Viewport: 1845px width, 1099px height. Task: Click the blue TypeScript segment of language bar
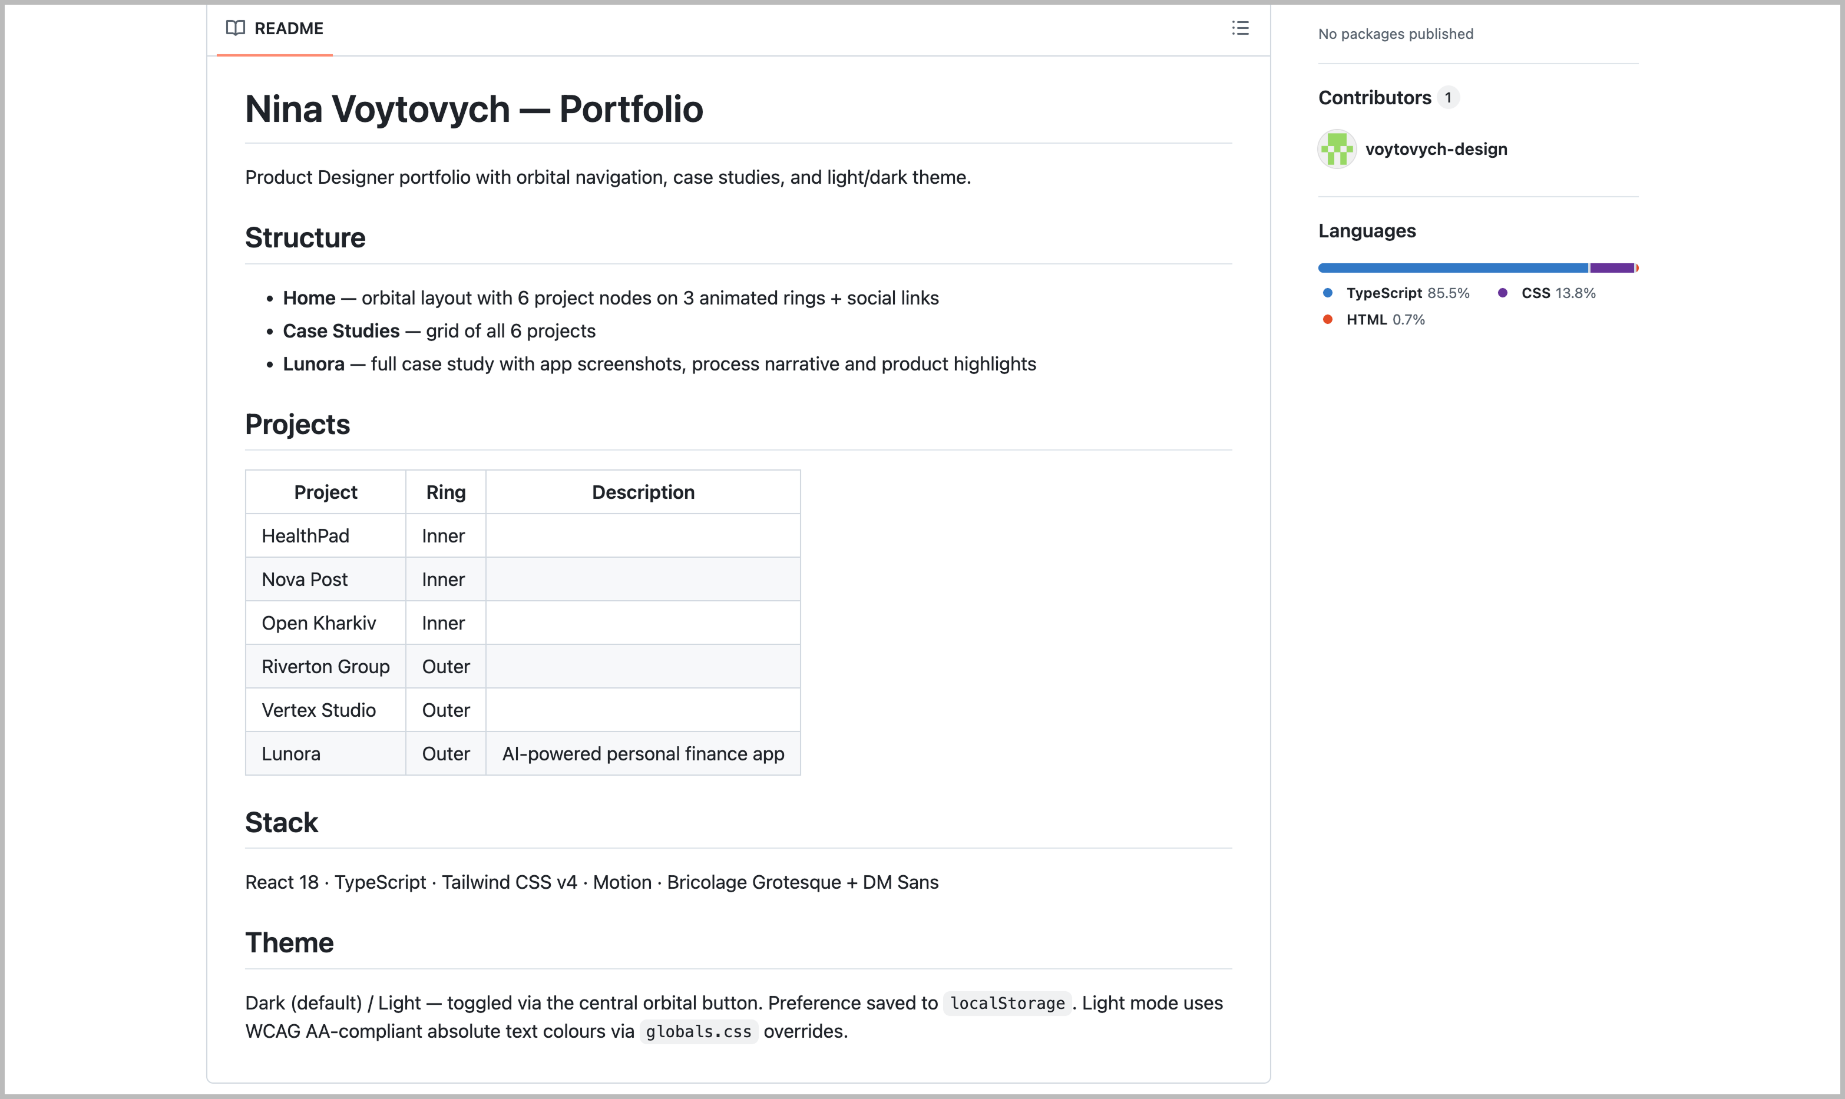click(x=1453, y=268)
